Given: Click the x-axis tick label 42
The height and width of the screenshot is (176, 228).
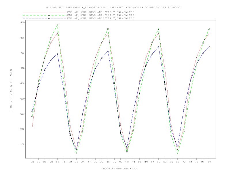Looking at the screenshot, I should pyautogui.click(x=121, y=162).
